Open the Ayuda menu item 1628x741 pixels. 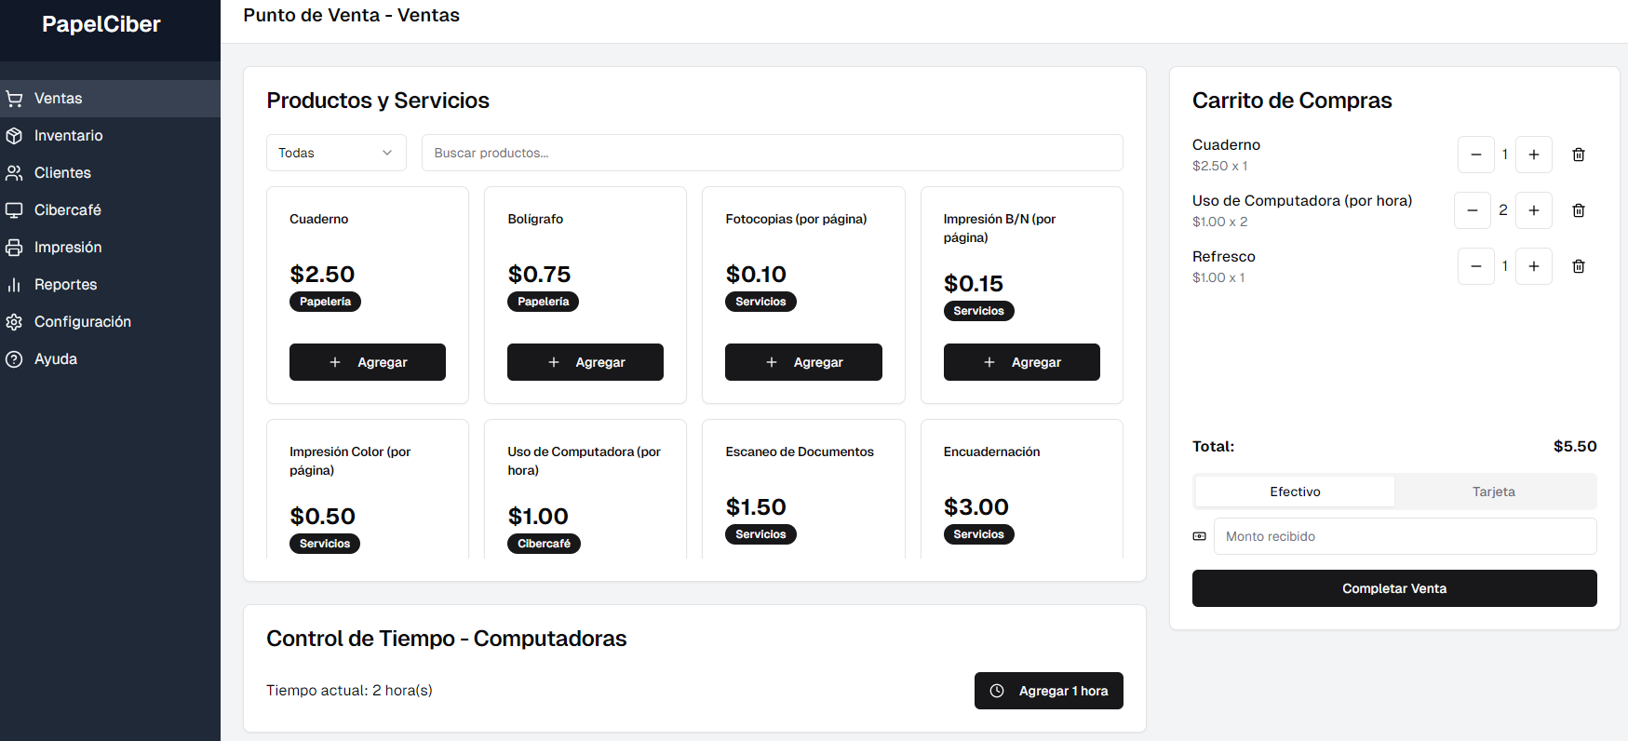coord(110,359)
